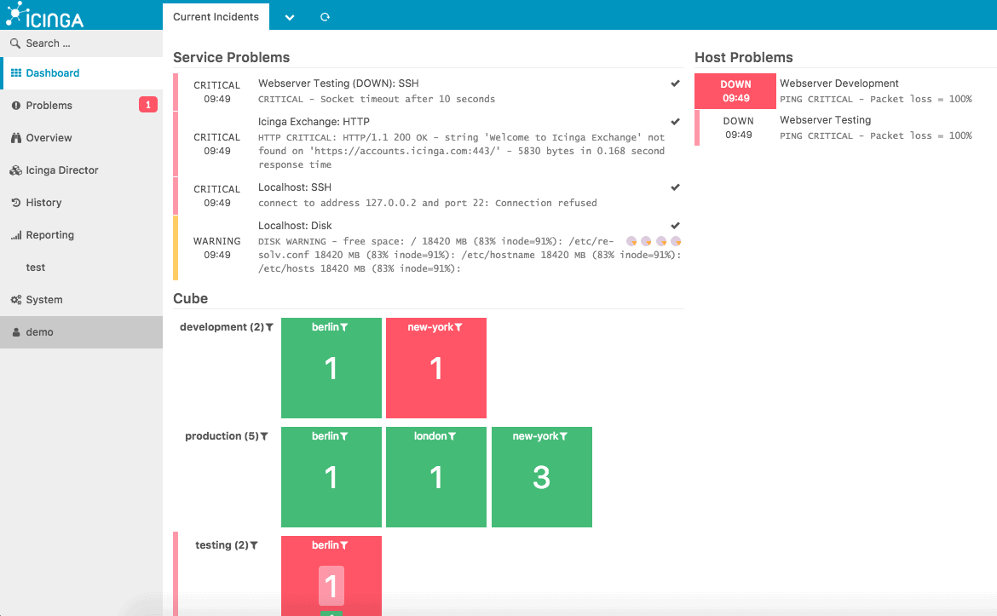The height and width of the screenshot is (616, 997).
Task: Click the filter icon next to testing (2)
Action: [254, 545]
